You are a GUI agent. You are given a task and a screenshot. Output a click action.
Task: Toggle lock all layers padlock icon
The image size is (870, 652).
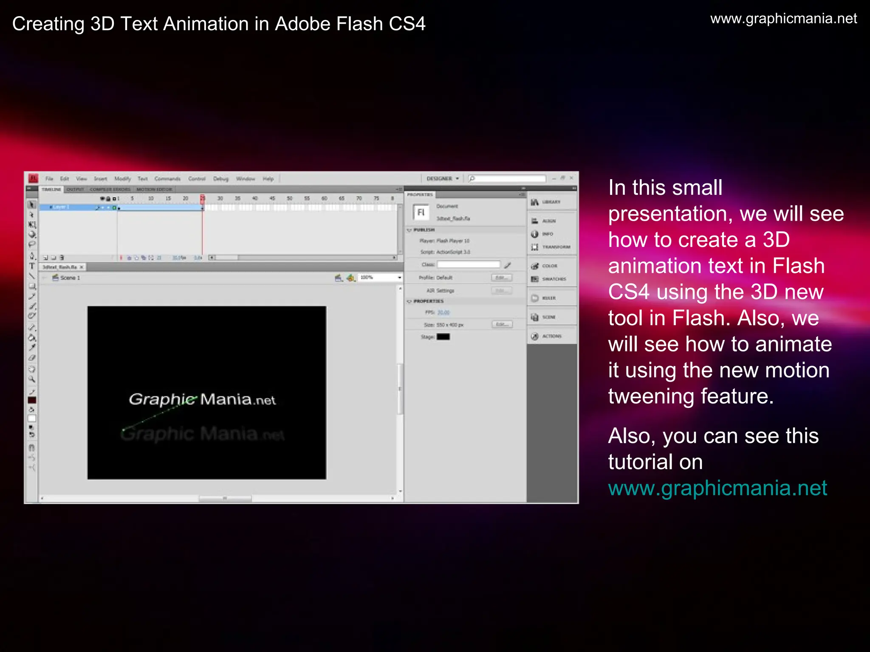pyautogui.click(x=108, y=199)
